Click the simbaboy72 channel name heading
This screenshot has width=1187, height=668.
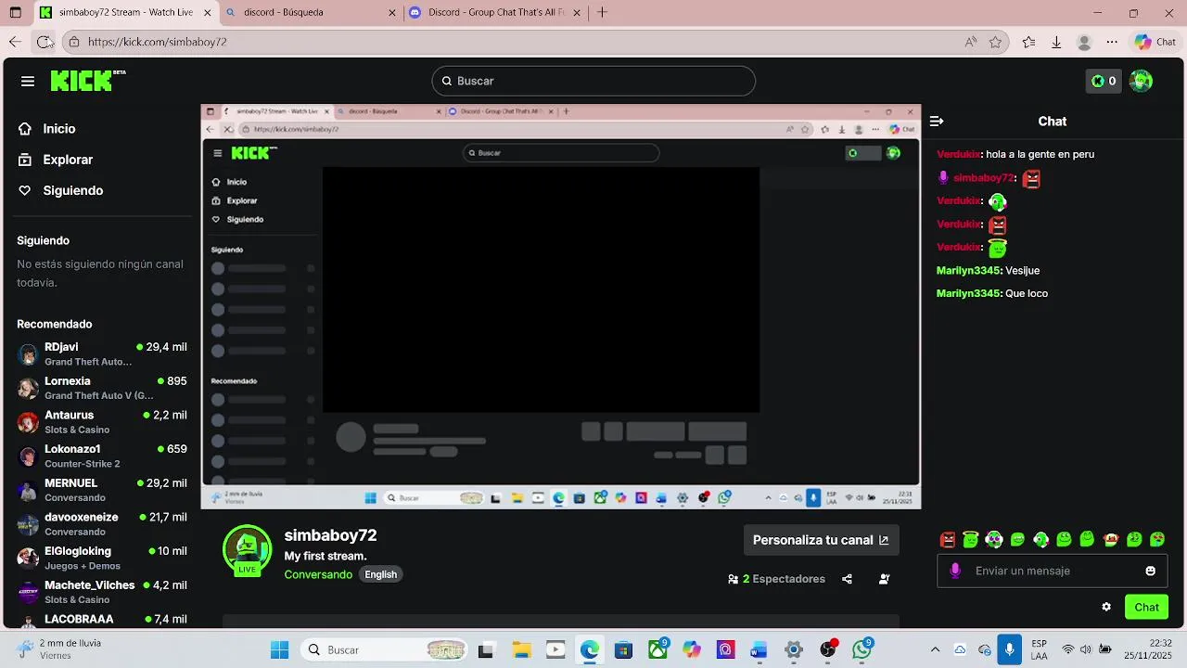pos(330,535)
